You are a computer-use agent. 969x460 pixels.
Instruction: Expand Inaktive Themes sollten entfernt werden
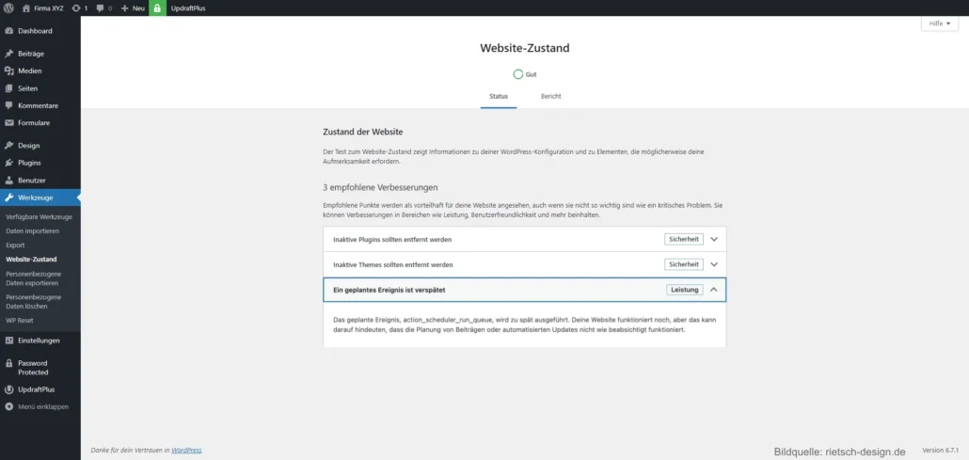525,264
